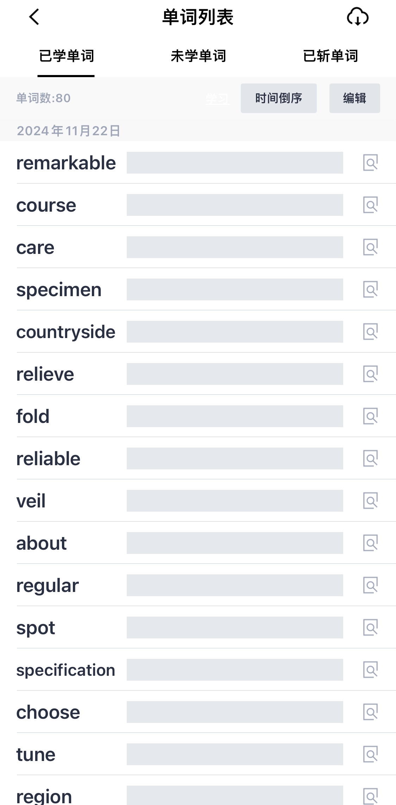Click the 时间倒序 sort button
The image size is (396, 805).
279,98
